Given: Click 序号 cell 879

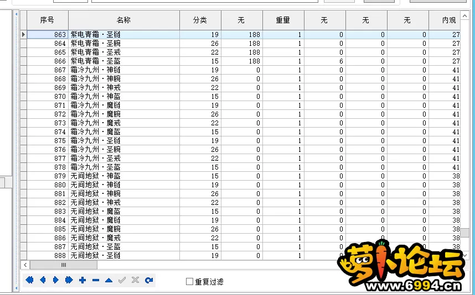Looking at the screenshot, I should (x=48, y=176).
